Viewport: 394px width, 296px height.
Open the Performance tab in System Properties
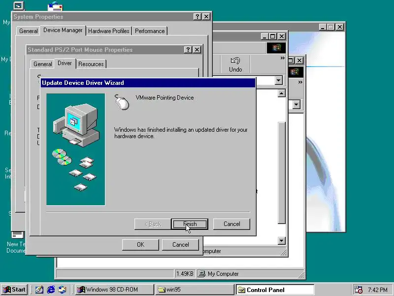click(x=150, y=31)
